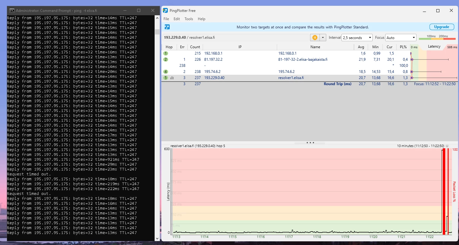Pause the trace with the orange pause button
Viewport: 459px width, 245px height.
tap(314, 38)
